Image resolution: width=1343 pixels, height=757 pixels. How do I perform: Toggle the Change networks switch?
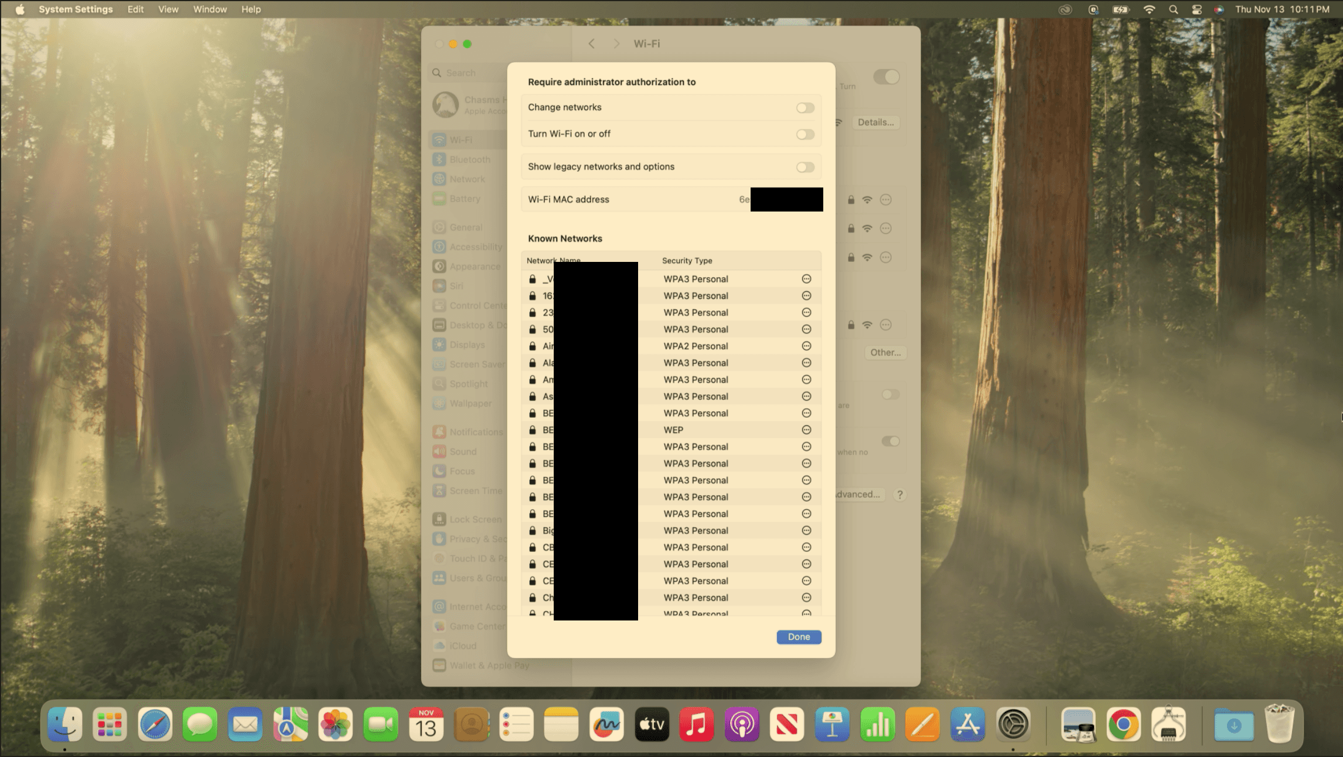click(805, 108)
